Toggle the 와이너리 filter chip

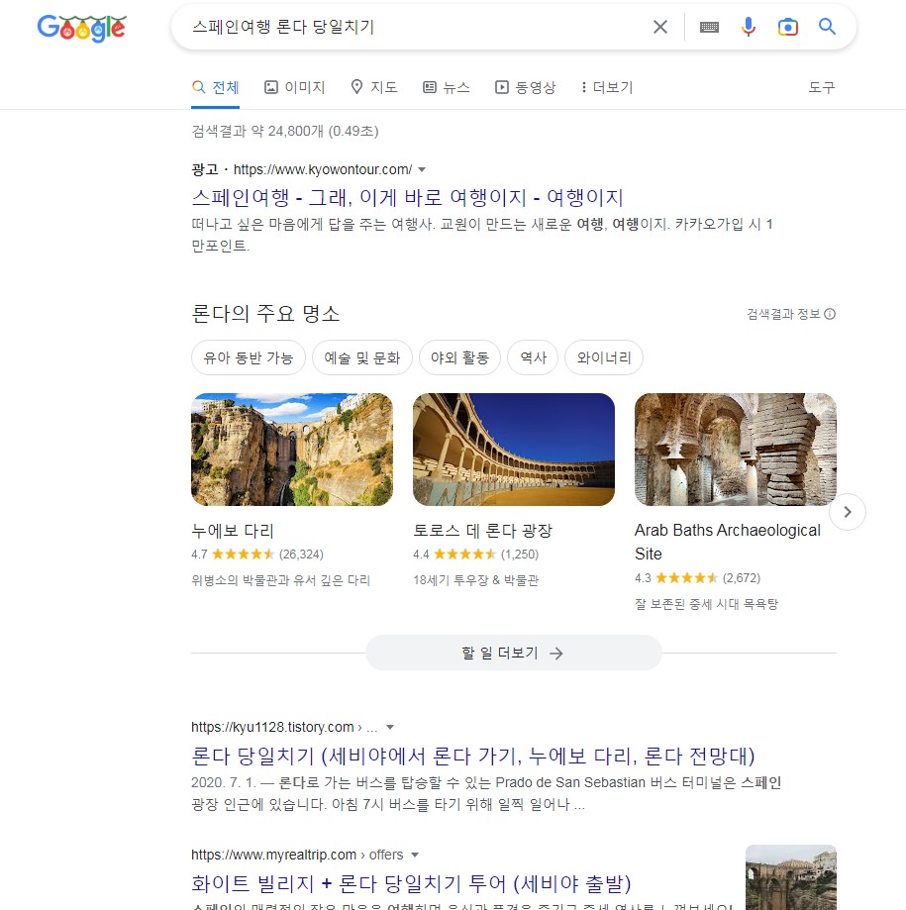point(604,357)
